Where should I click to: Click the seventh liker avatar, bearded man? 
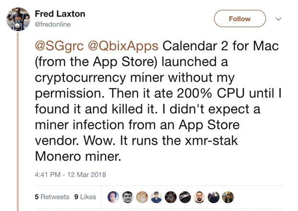tap(199, 197)
